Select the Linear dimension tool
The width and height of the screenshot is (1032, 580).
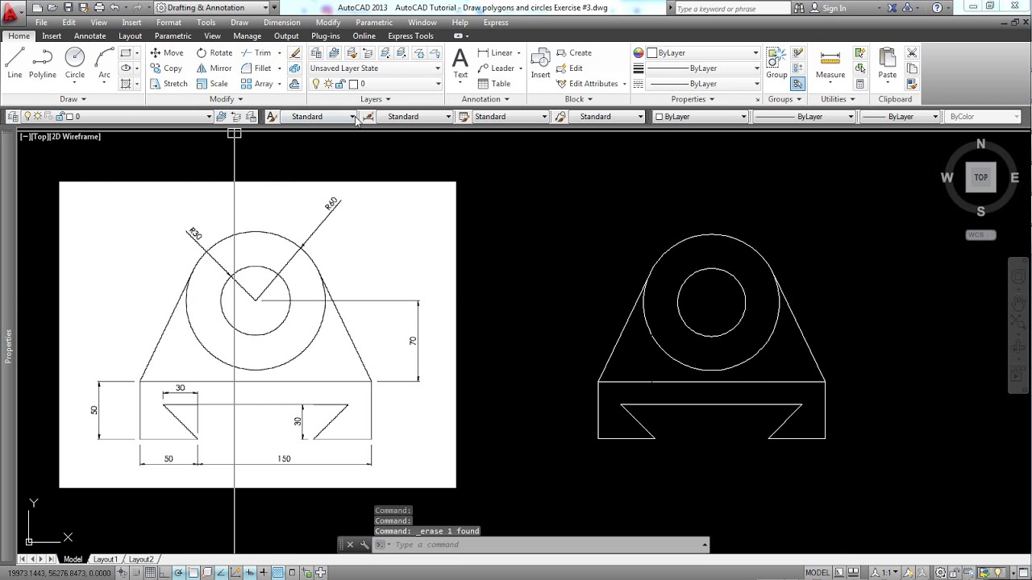(494, 53)
